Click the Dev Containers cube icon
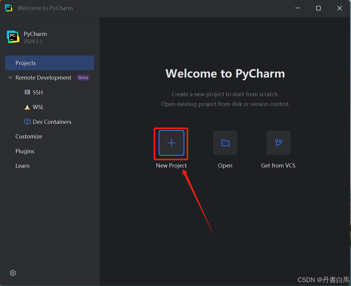This screenshot has height=286, width=351. [27, 121]
